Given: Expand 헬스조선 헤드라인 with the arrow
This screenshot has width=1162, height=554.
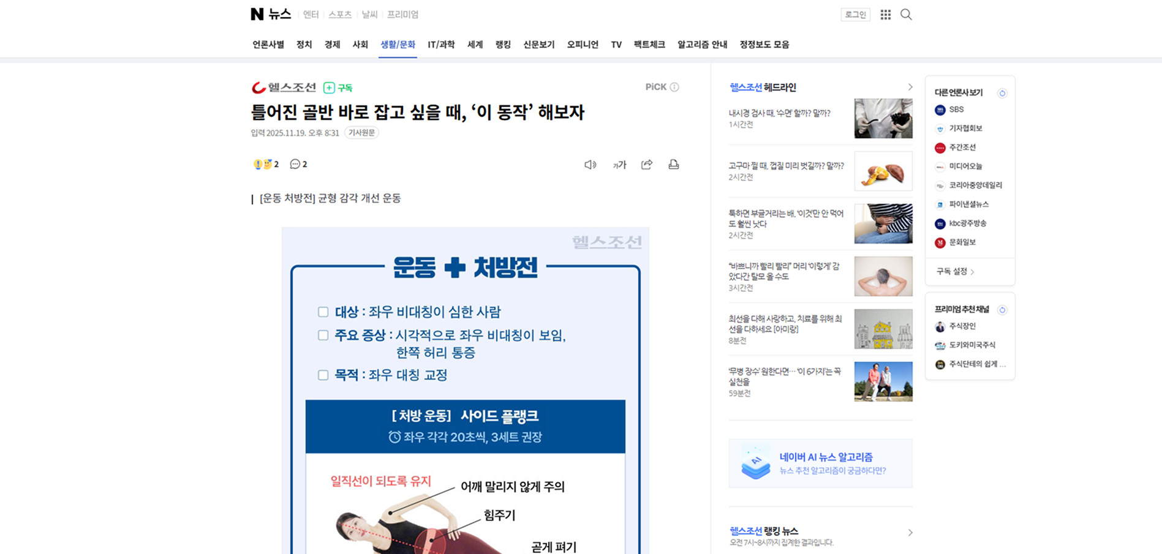Looking at the screenshot, I should click(910, 88).
